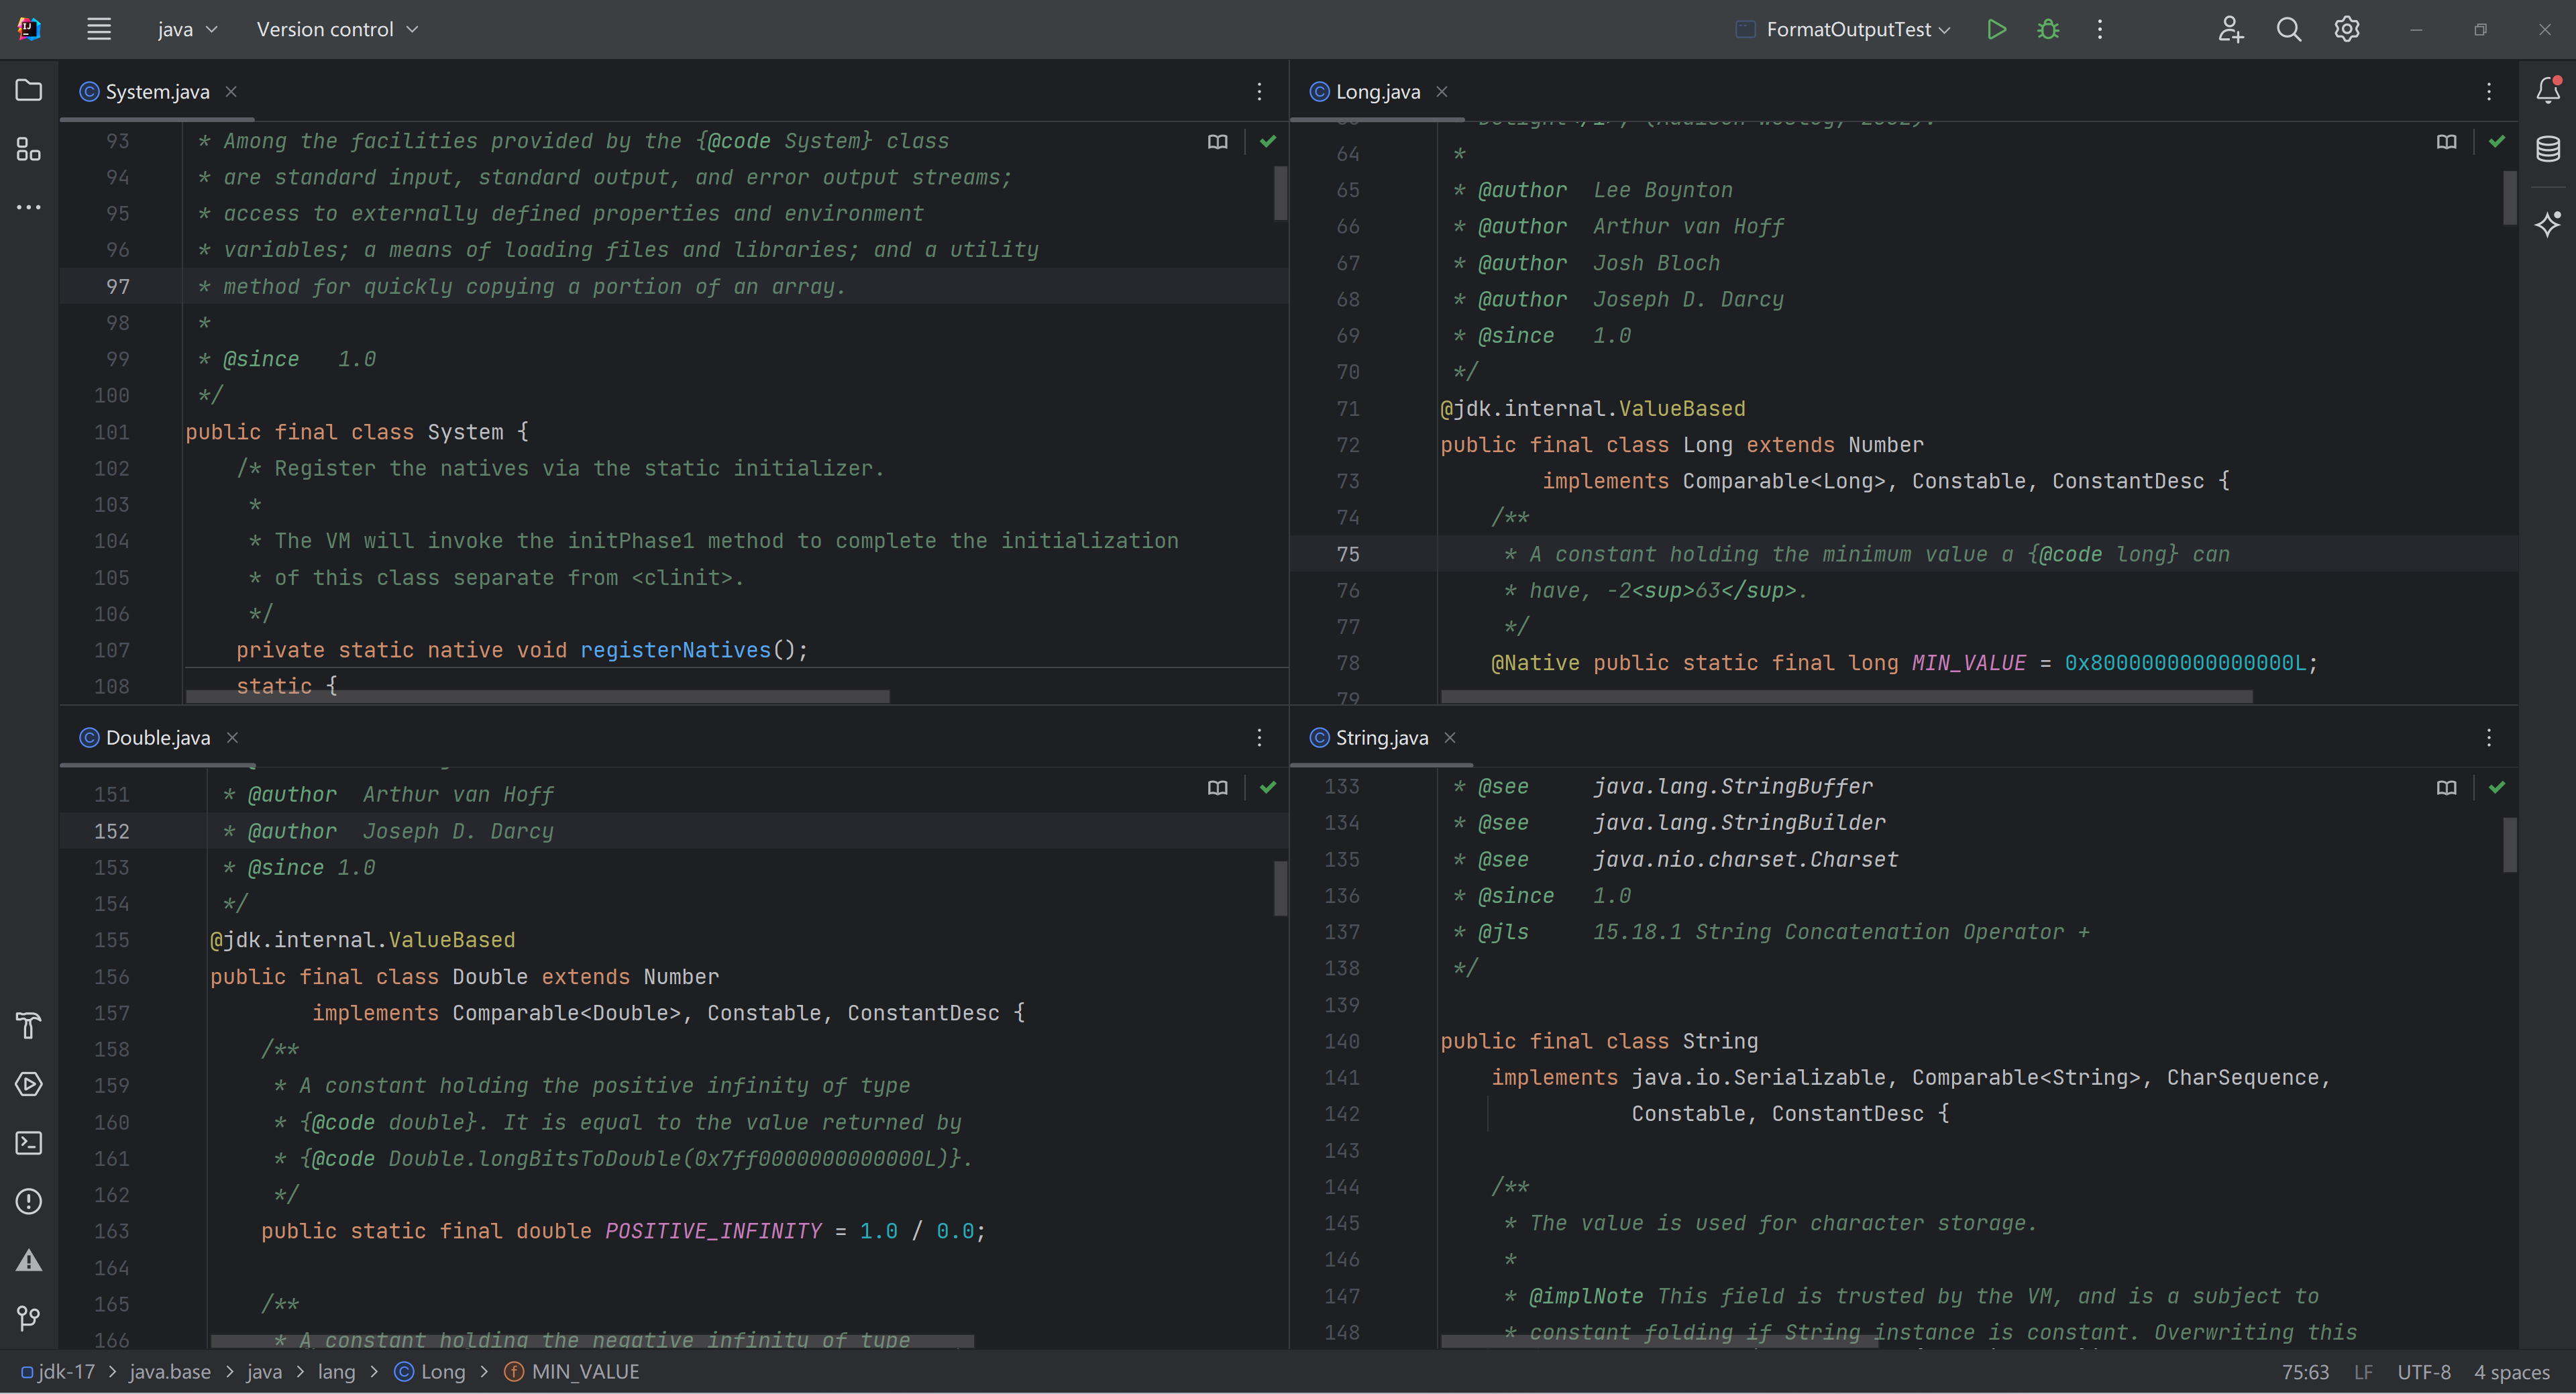Open the Problems tool window icon

[x=29, y=1201]
